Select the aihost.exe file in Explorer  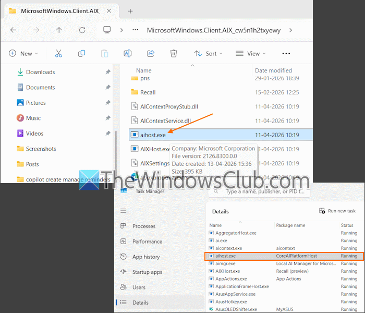point(221,135)
